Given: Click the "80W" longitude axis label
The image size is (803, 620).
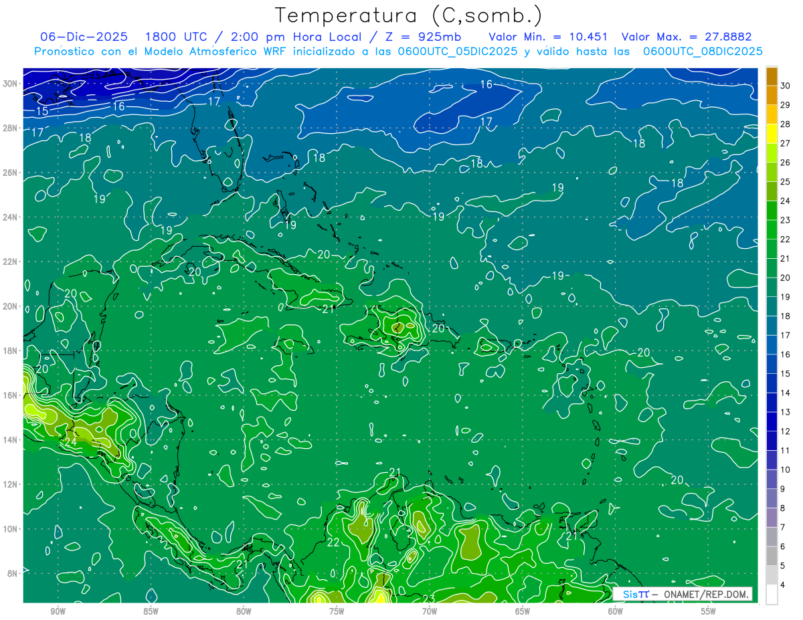Looking at the screenshot, I should [x=244, y=611].
